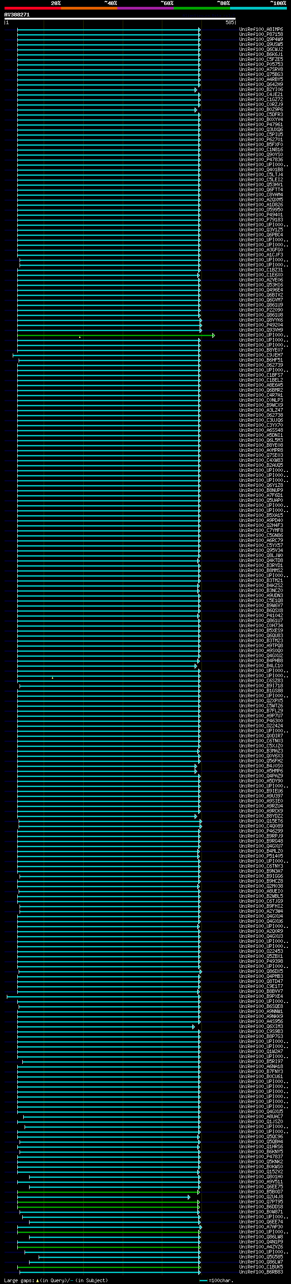The width and height of the screenshot is (291, 1284).
Task: Select hit label UniRef100_O62739
Action: (261, 365)
